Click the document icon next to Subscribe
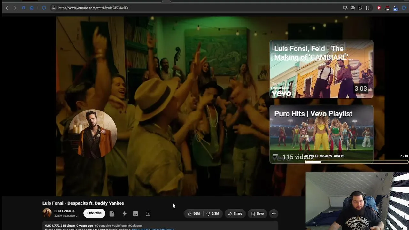Viewport: 409px width, 230px height. click(x=112, y=214)
